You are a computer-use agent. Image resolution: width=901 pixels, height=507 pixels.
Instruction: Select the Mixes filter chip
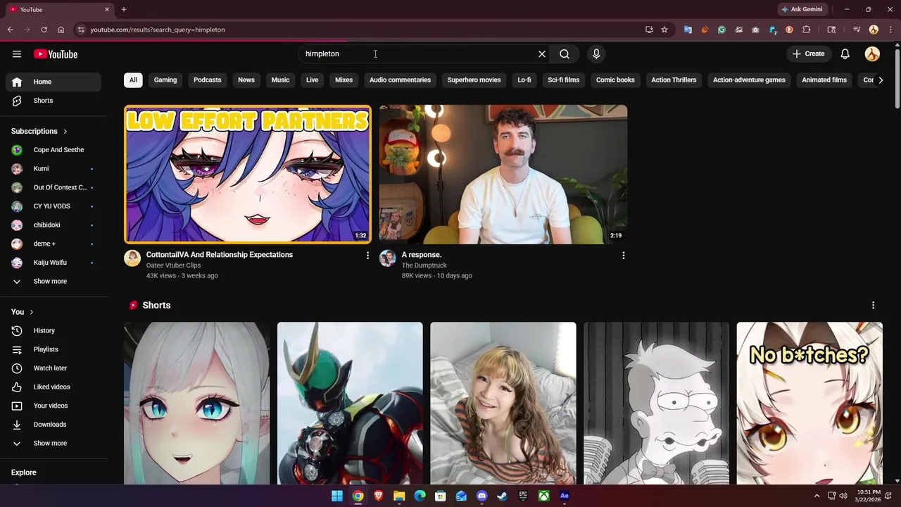tap(344, 80)
